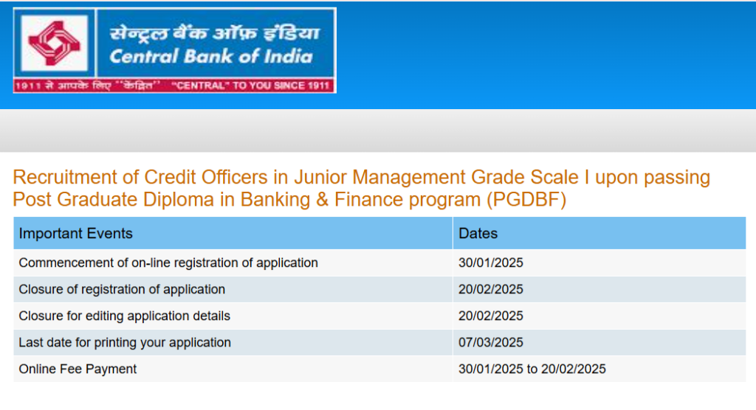The width and height of the screenshot is (756, 410).
Task: Click the gray bar below the blue banner
Action: [x=378, y=131]
